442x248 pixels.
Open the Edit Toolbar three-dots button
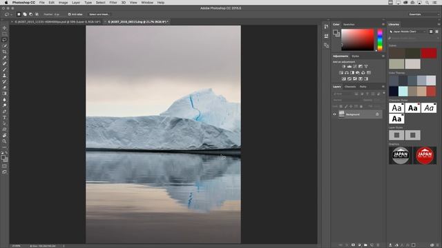(x=5, y=147)
